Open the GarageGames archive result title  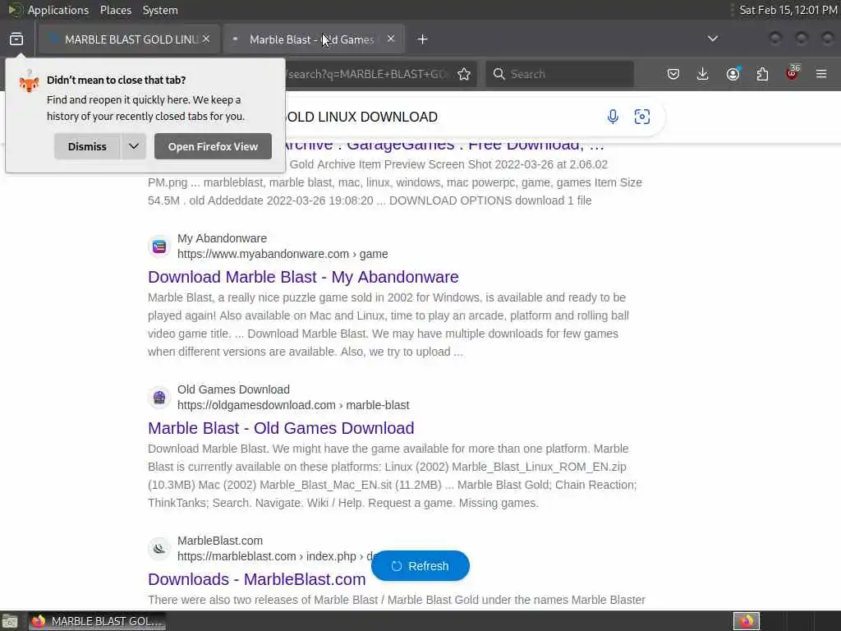pyautogui.click(x=443, y=145)
